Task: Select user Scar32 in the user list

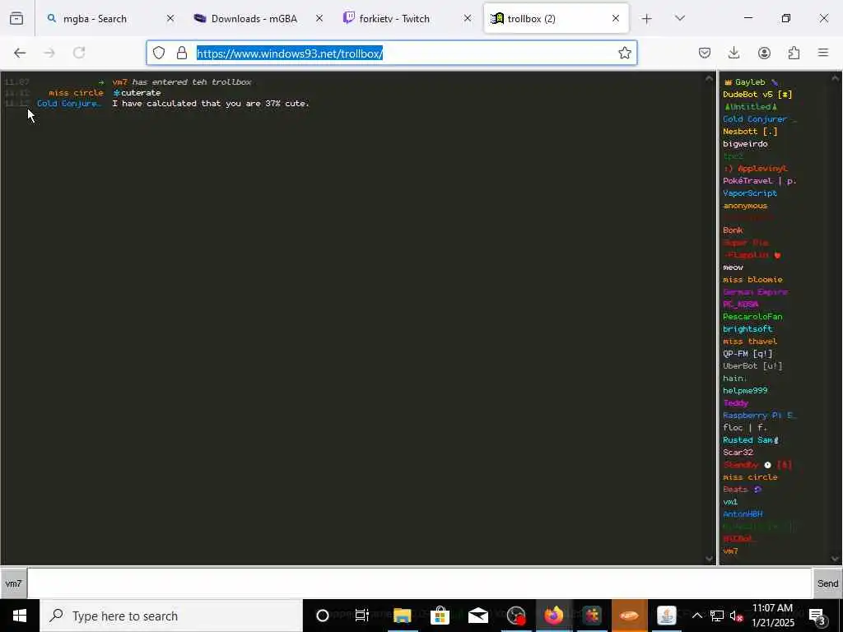Action: (738, 453)
